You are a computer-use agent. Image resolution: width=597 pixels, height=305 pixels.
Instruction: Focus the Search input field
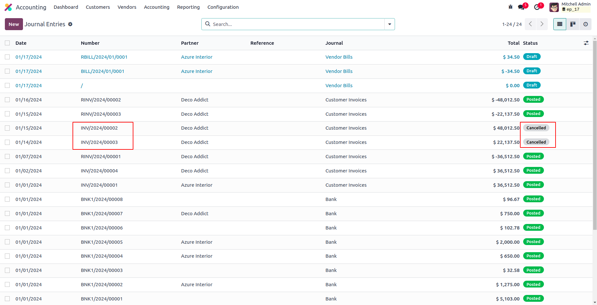click(297, 24)
